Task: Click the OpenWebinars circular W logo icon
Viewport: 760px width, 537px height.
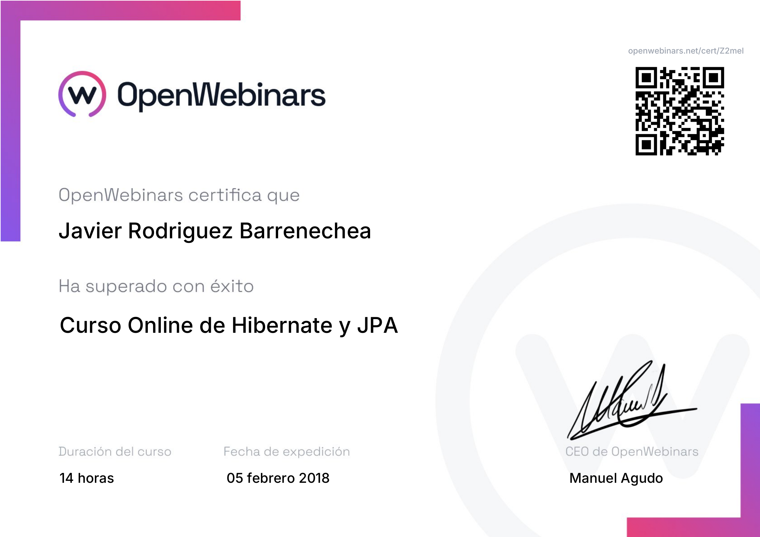Action: (x=82, y=94)
